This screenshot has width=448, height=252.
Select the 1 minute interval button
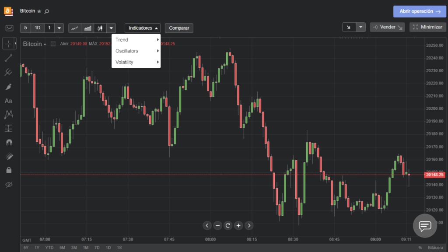49,28
